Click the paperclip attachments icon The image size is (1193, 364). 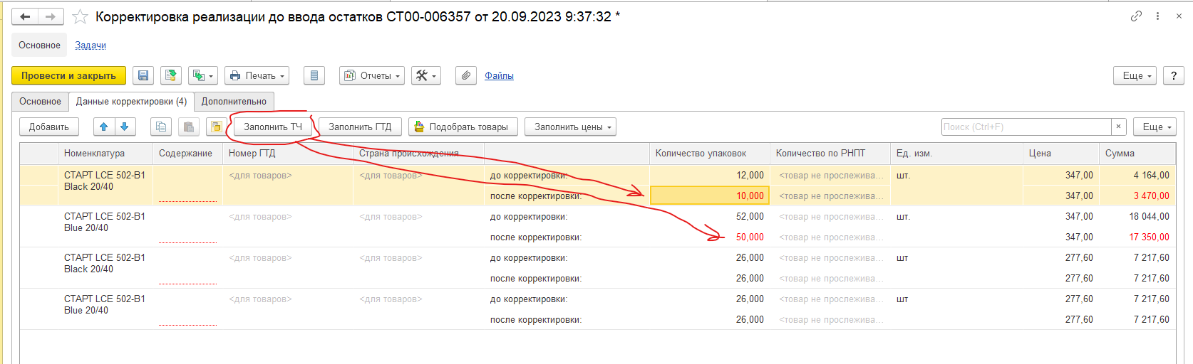[466, 75]
